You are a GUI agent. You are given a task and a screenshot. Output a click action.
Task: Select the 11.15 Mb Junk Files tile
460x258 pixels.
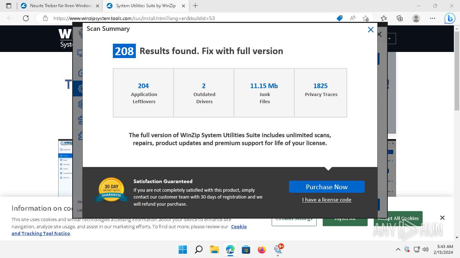tap(264, 93)
